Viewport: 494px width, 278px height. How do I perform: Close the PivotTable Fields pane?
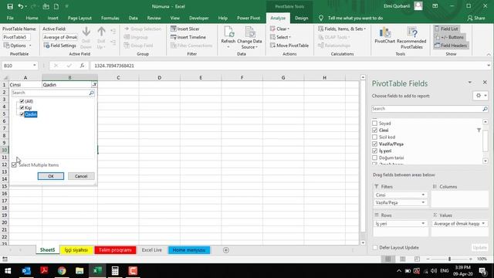(x=485, y=83)
